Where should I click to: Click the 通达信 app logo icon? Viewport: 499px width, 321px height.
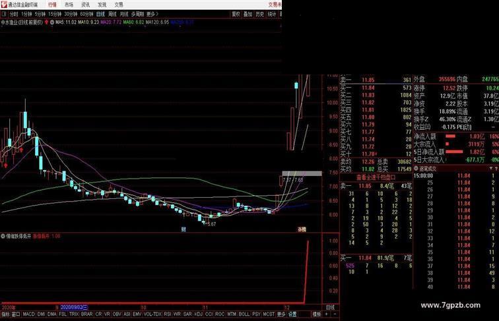coord(4,5)
